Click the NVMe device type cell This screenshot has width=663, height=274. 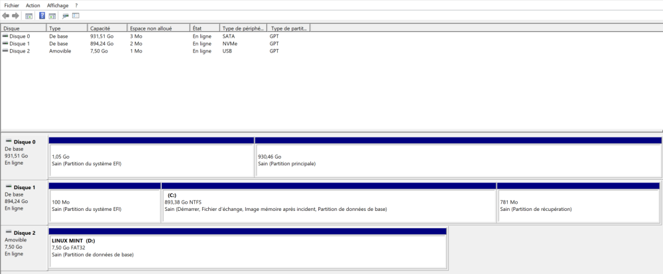(229, 44)
